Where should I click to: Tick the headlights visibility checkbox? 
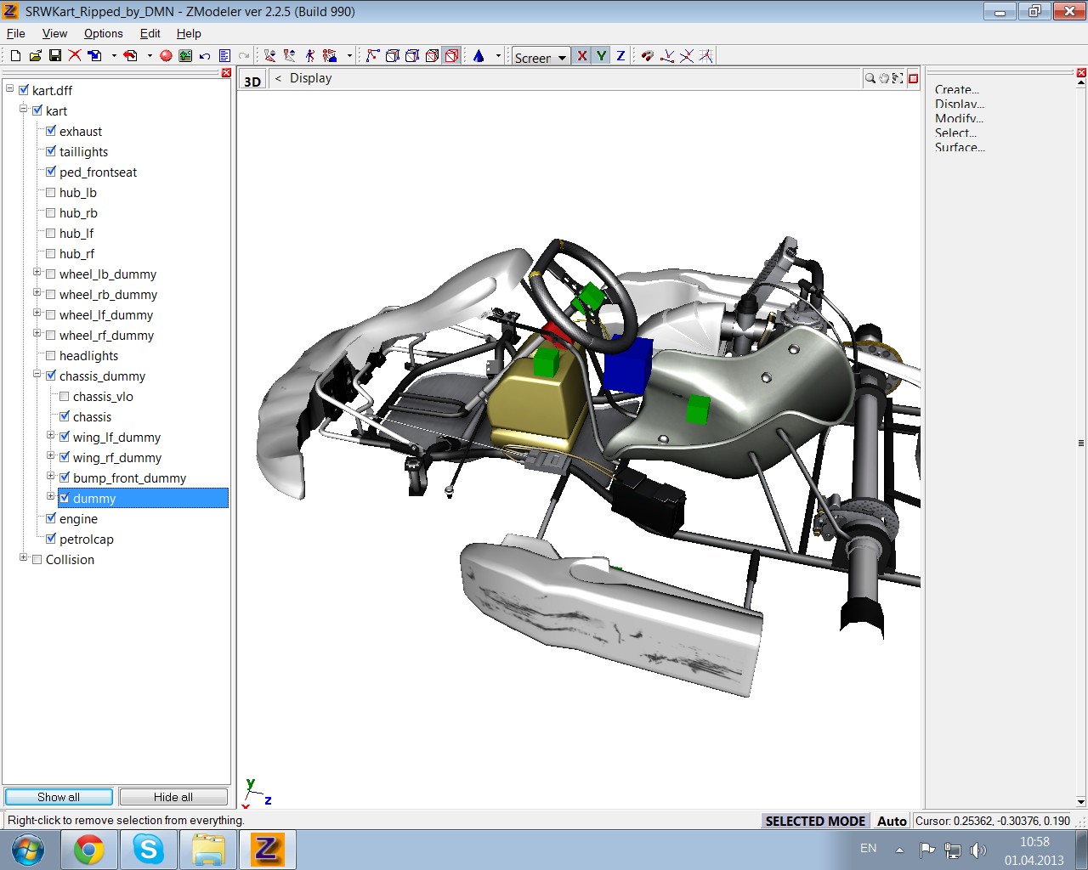point(51,356)
